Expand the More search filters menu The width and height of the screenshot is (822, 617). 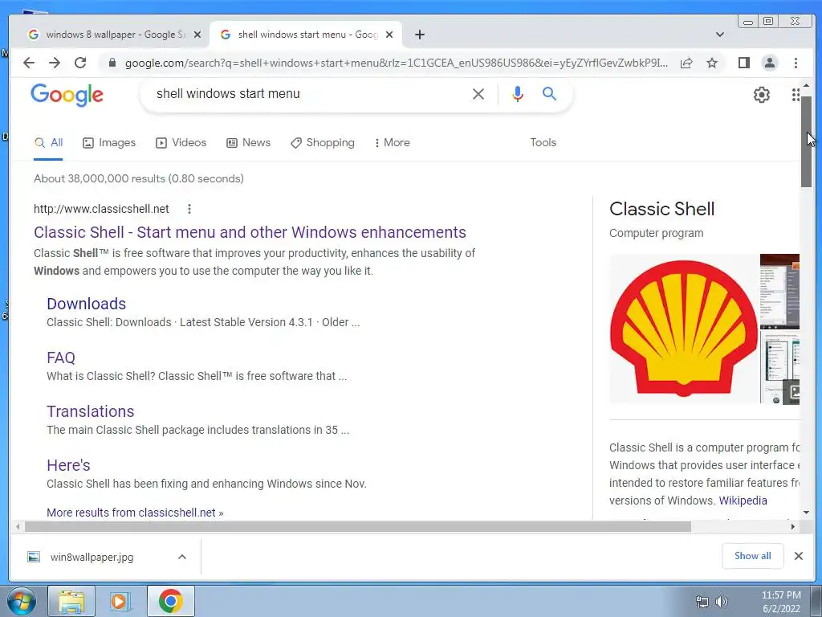[x=392, y=143]
